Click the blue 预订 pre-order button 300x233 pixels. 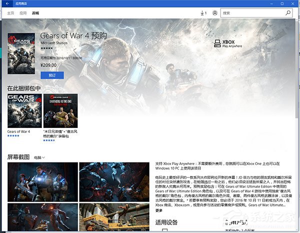(52, 75)
